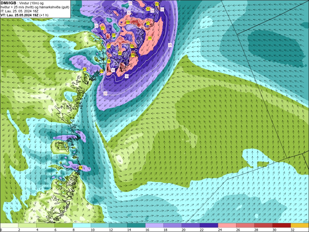Click the legend scale number 8
Screen dimensions: 309x232
(x=74, y=230)
